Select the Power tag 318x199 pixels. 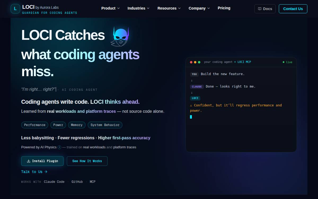point(58,125)
